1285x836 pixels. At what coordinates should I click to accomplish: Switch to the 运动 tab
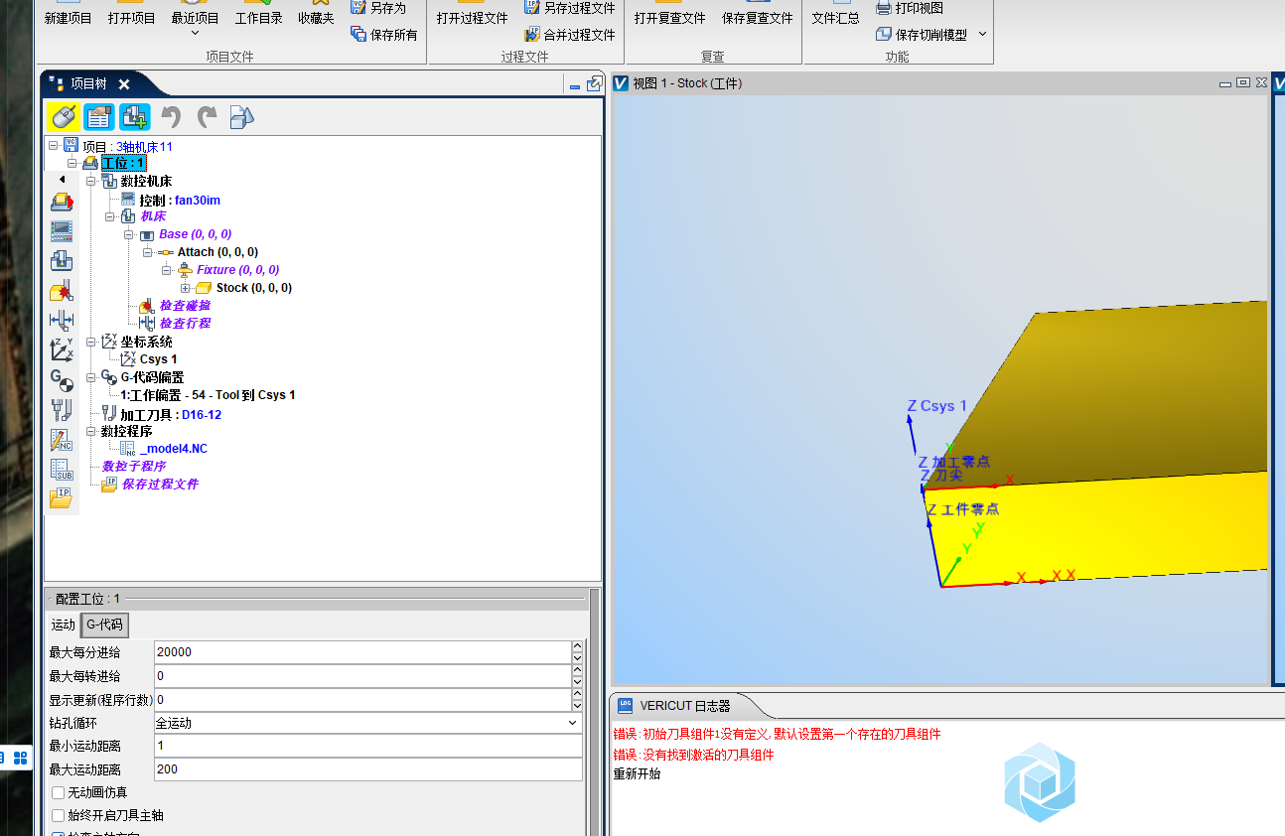click(63, 625)
